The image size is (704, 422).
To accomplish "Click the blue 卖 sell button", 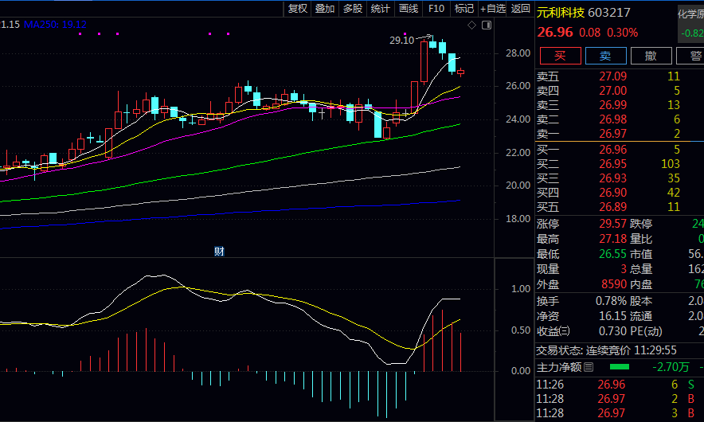I will click(x=605, y=55).
